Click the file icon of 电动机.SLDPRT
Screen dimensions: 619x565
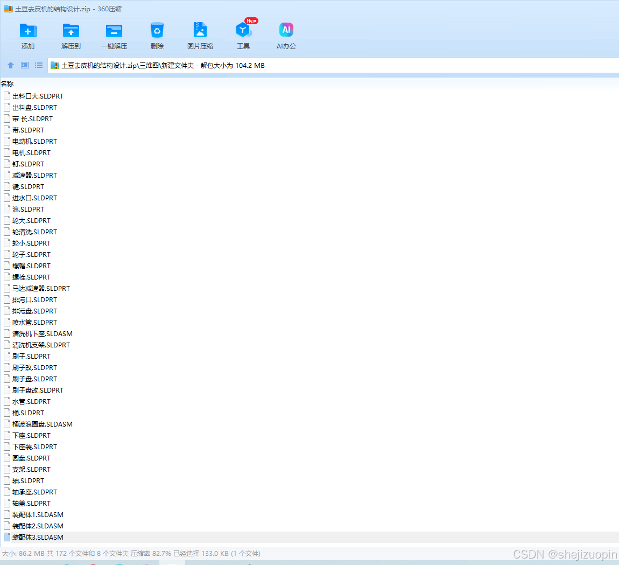pyautogui.click(x=6, y=142)
